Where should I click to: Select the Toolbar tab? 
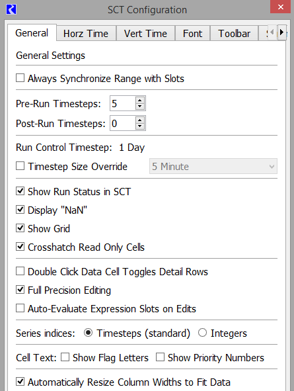point(234,33)
